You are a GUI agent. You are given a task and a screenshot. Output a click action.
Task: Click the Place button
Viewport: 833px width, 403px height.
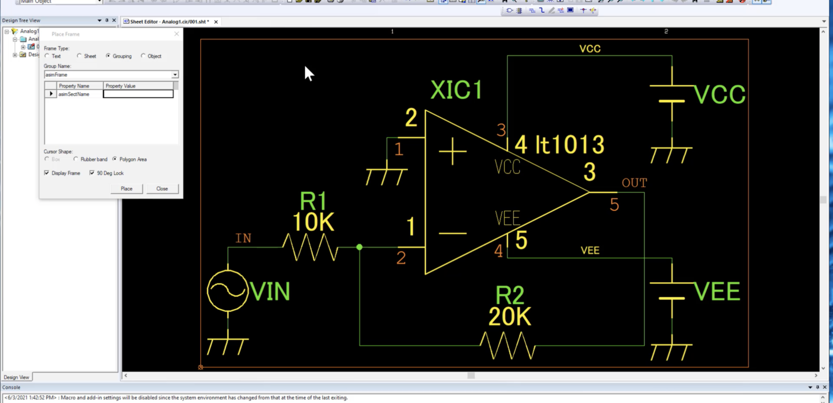pos(126,189)
